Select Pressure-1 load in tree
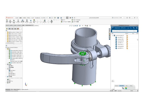 pyautogui.click(x=15, y=78)
